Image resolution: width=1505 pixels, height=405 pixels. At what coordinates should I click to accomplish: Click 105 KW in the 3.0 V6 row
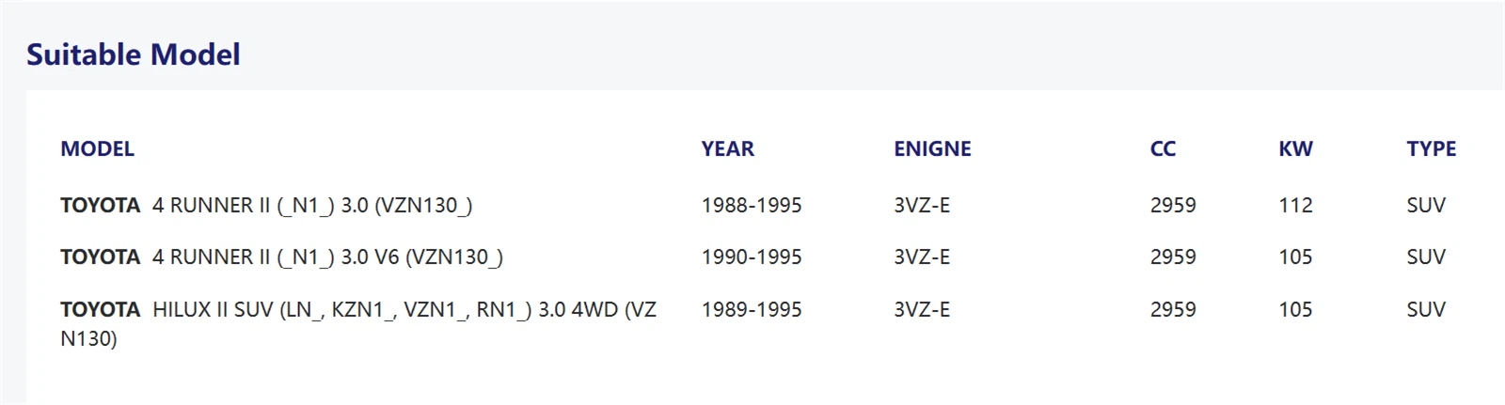coord(1295,257)
